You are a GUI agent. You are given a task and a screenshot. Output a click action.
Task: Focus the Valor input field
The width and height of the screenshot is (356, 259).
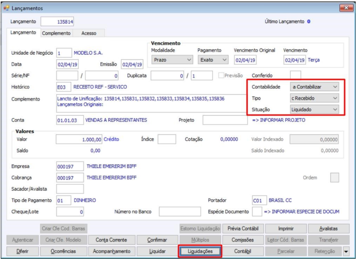pos(79,139)
